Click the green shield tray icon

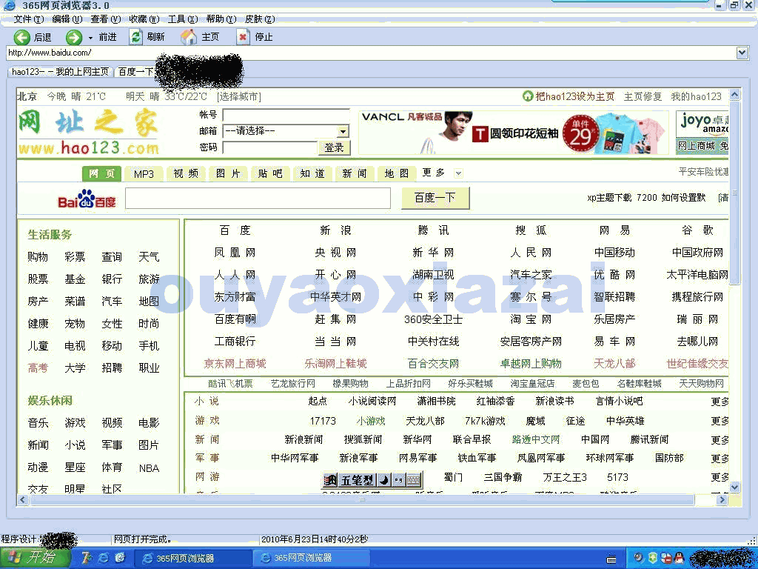tap(652, 558)
